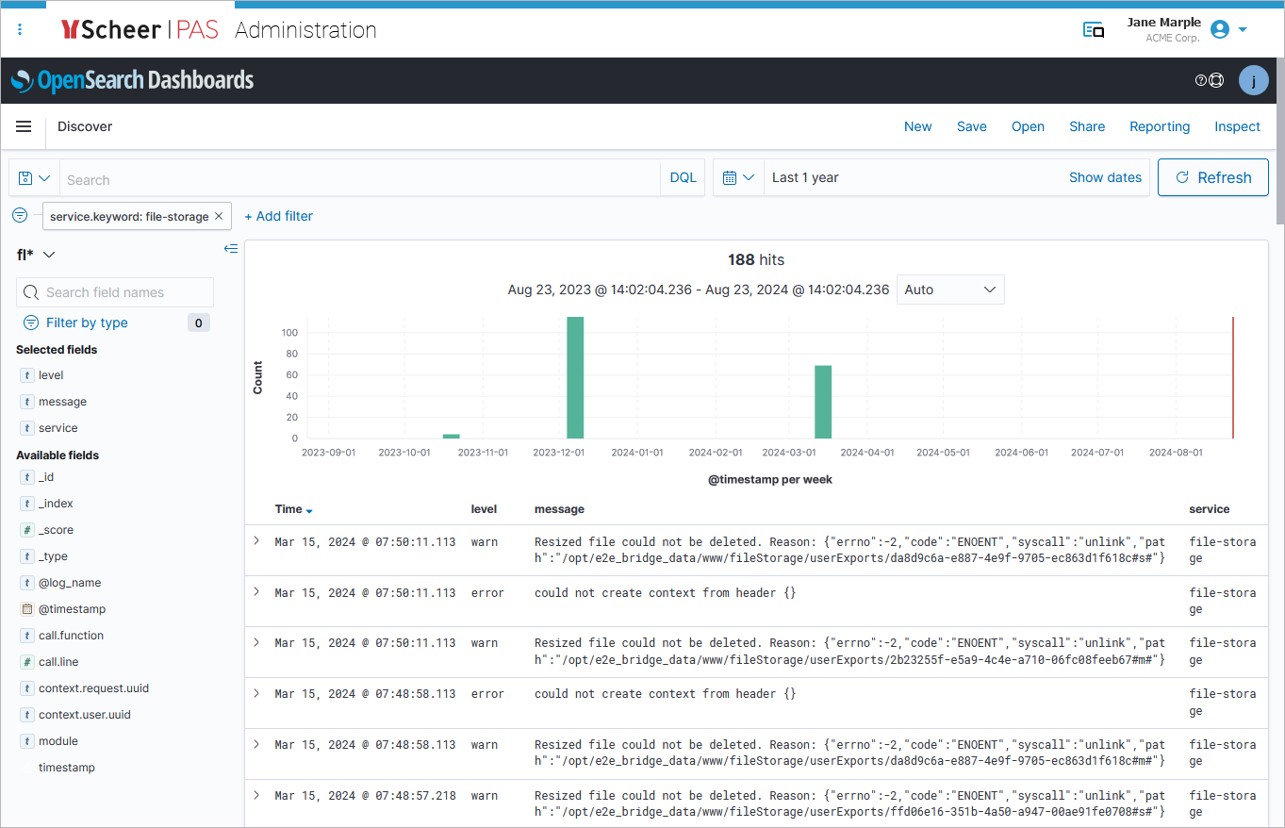Image resolution: width=1285 pixels, height=828 pixels.
Task: Expand the first log entry details
Action: click(x=256, y=541)
